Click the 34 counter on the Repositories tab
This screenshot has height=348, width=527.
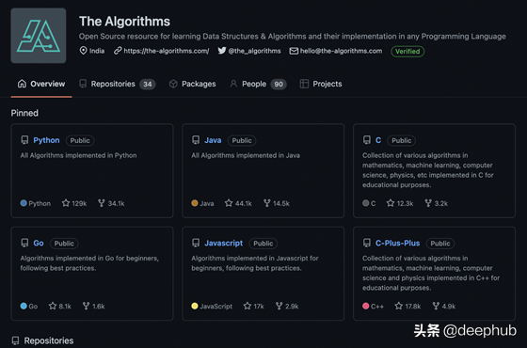coord(148,84)
